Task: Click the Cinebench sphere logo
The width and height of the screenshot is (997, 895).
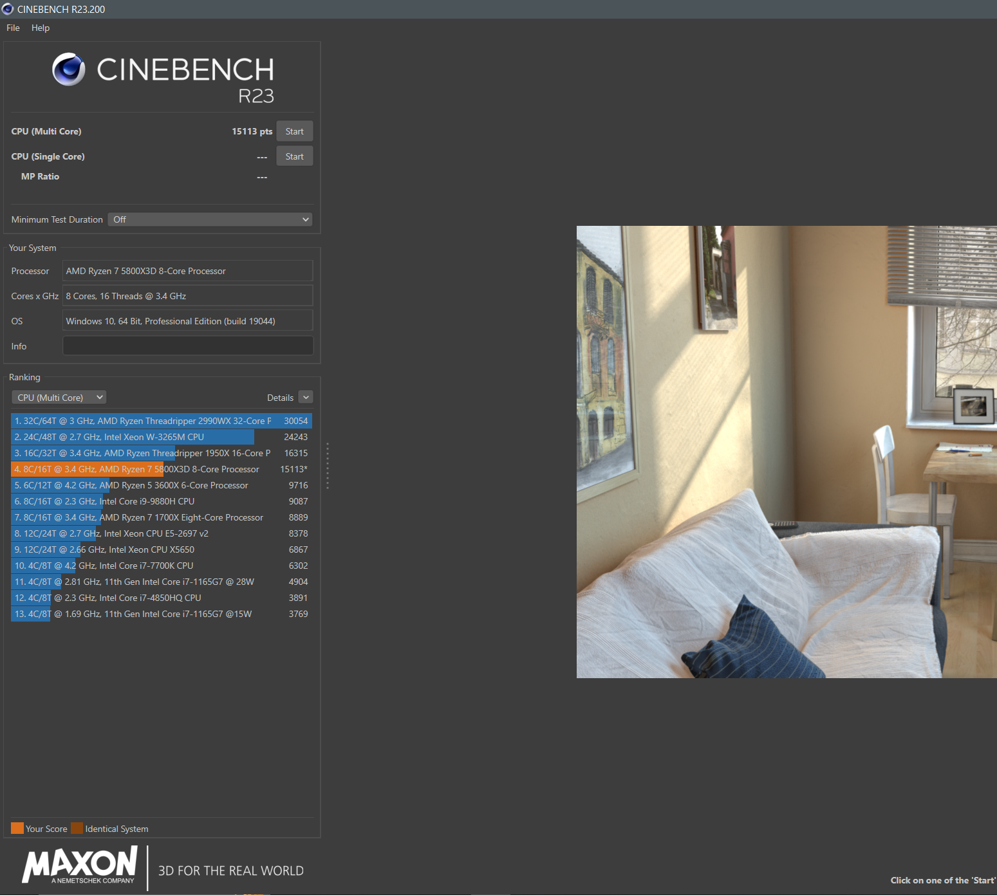Action: point(69,69)
